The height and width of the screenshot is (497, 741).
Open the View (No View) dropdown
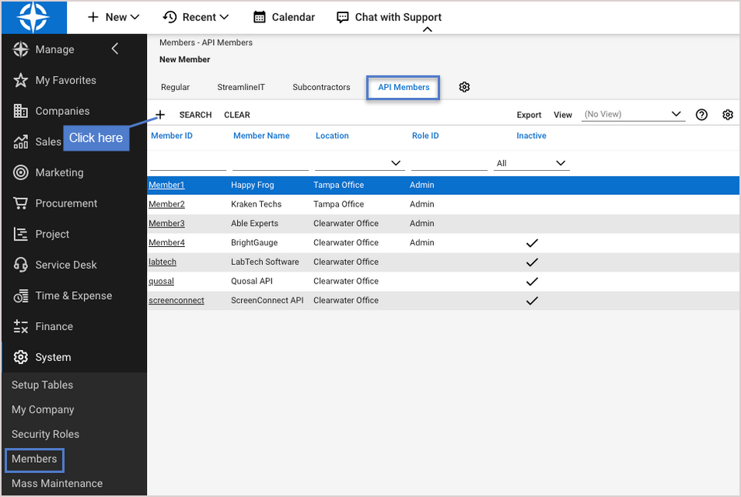click(633, 114)
